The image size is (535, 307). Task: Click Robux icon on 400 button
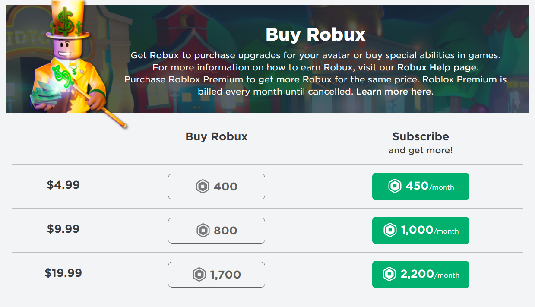point(203,187)
